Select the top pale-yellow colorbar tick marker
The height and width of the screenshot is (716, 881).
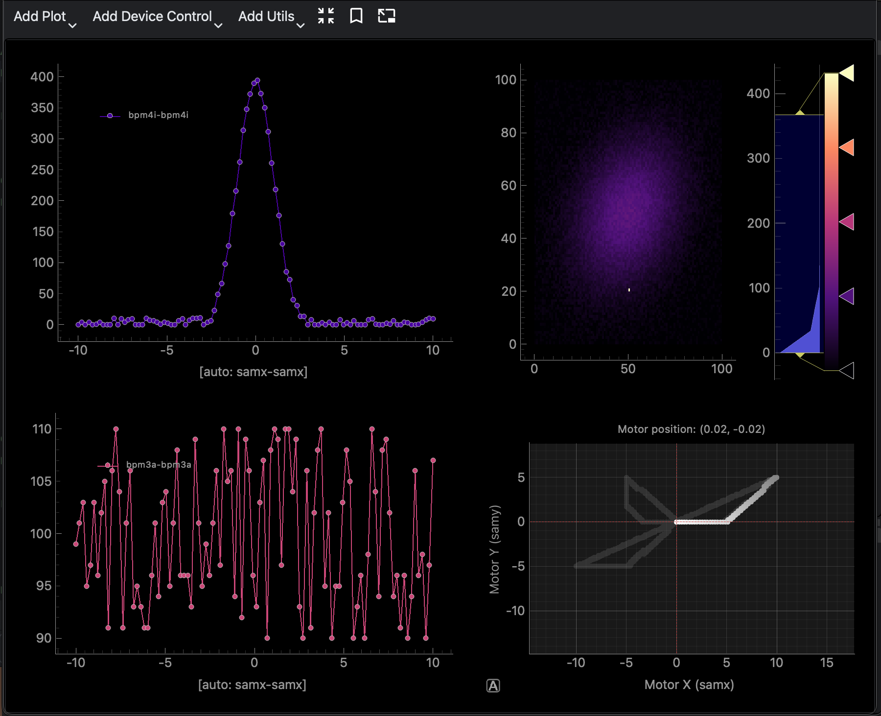click(x=847, y=73)
